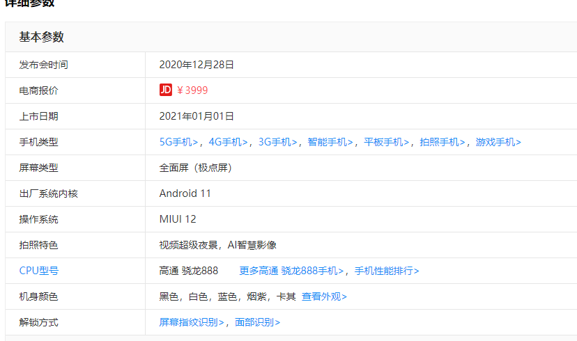The height and width of the screenshot is (341, 577).
Task: Open the 查看外观 link
Action: pyautogui.click(x=324, y=296)
